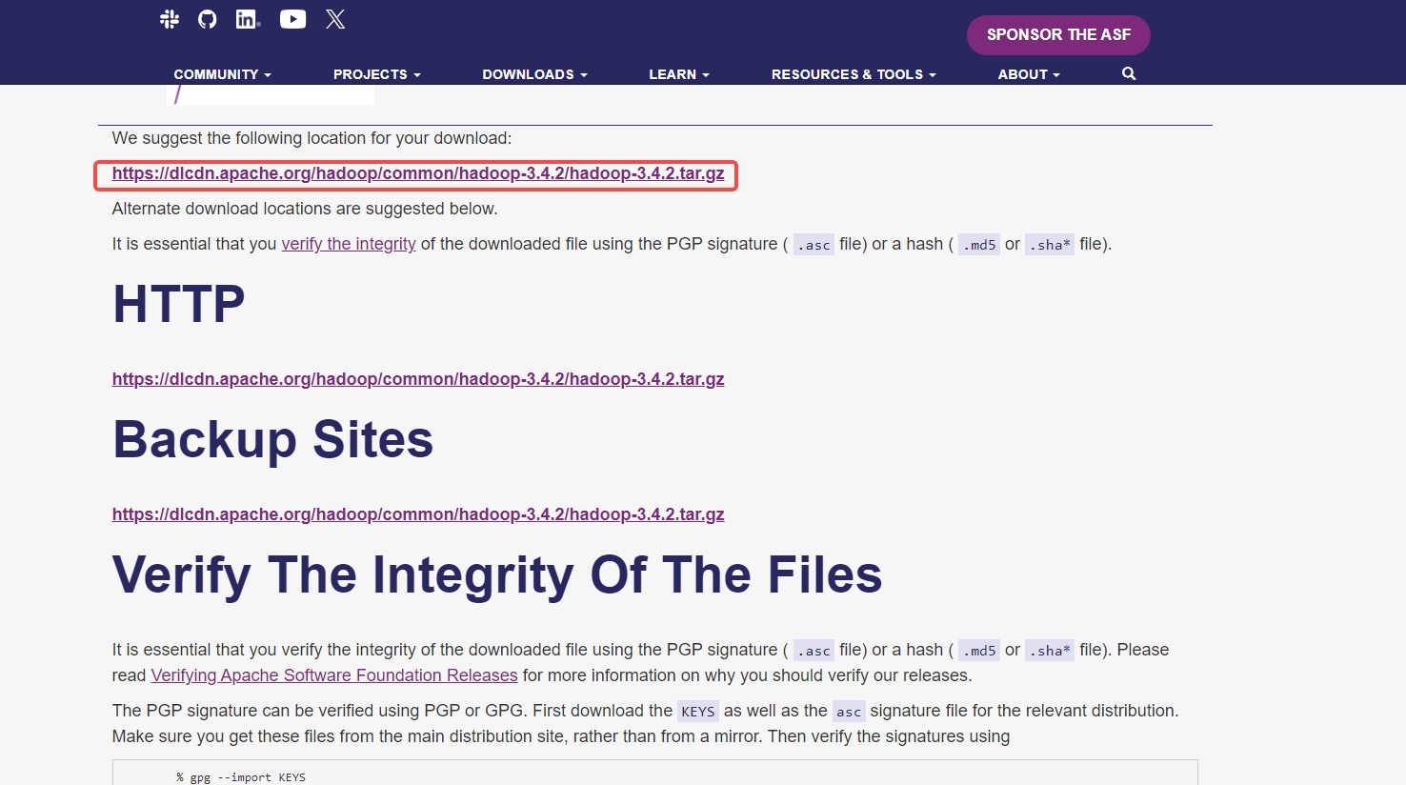1406x785 pixels.
Task: Click "Alternate download locations are suggested below" text
Action: [x=305, y=209]
